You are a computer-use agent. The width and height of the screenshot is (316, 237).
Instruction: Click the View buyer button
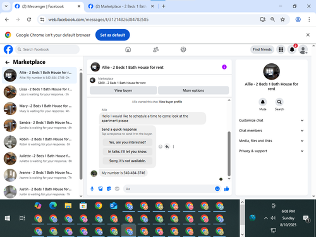pyautogui.click(x=123, y=90)
